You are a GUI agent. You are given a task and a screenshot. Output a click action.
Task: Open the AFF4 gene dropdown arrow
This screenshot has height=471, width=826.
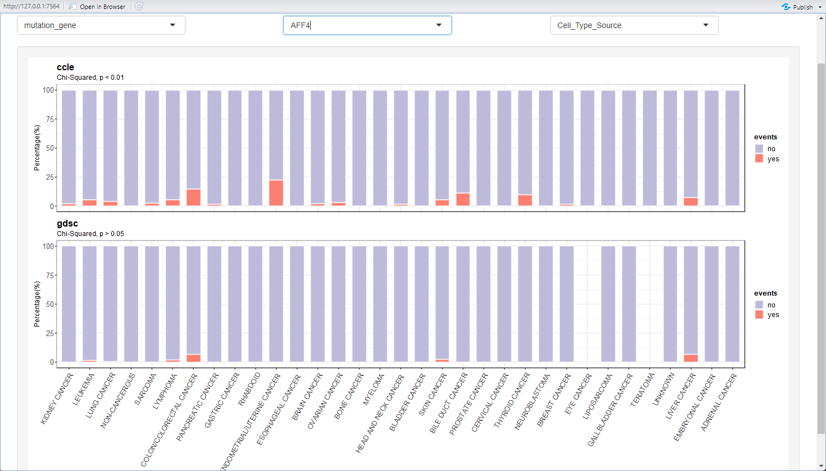tap(439, 25)
